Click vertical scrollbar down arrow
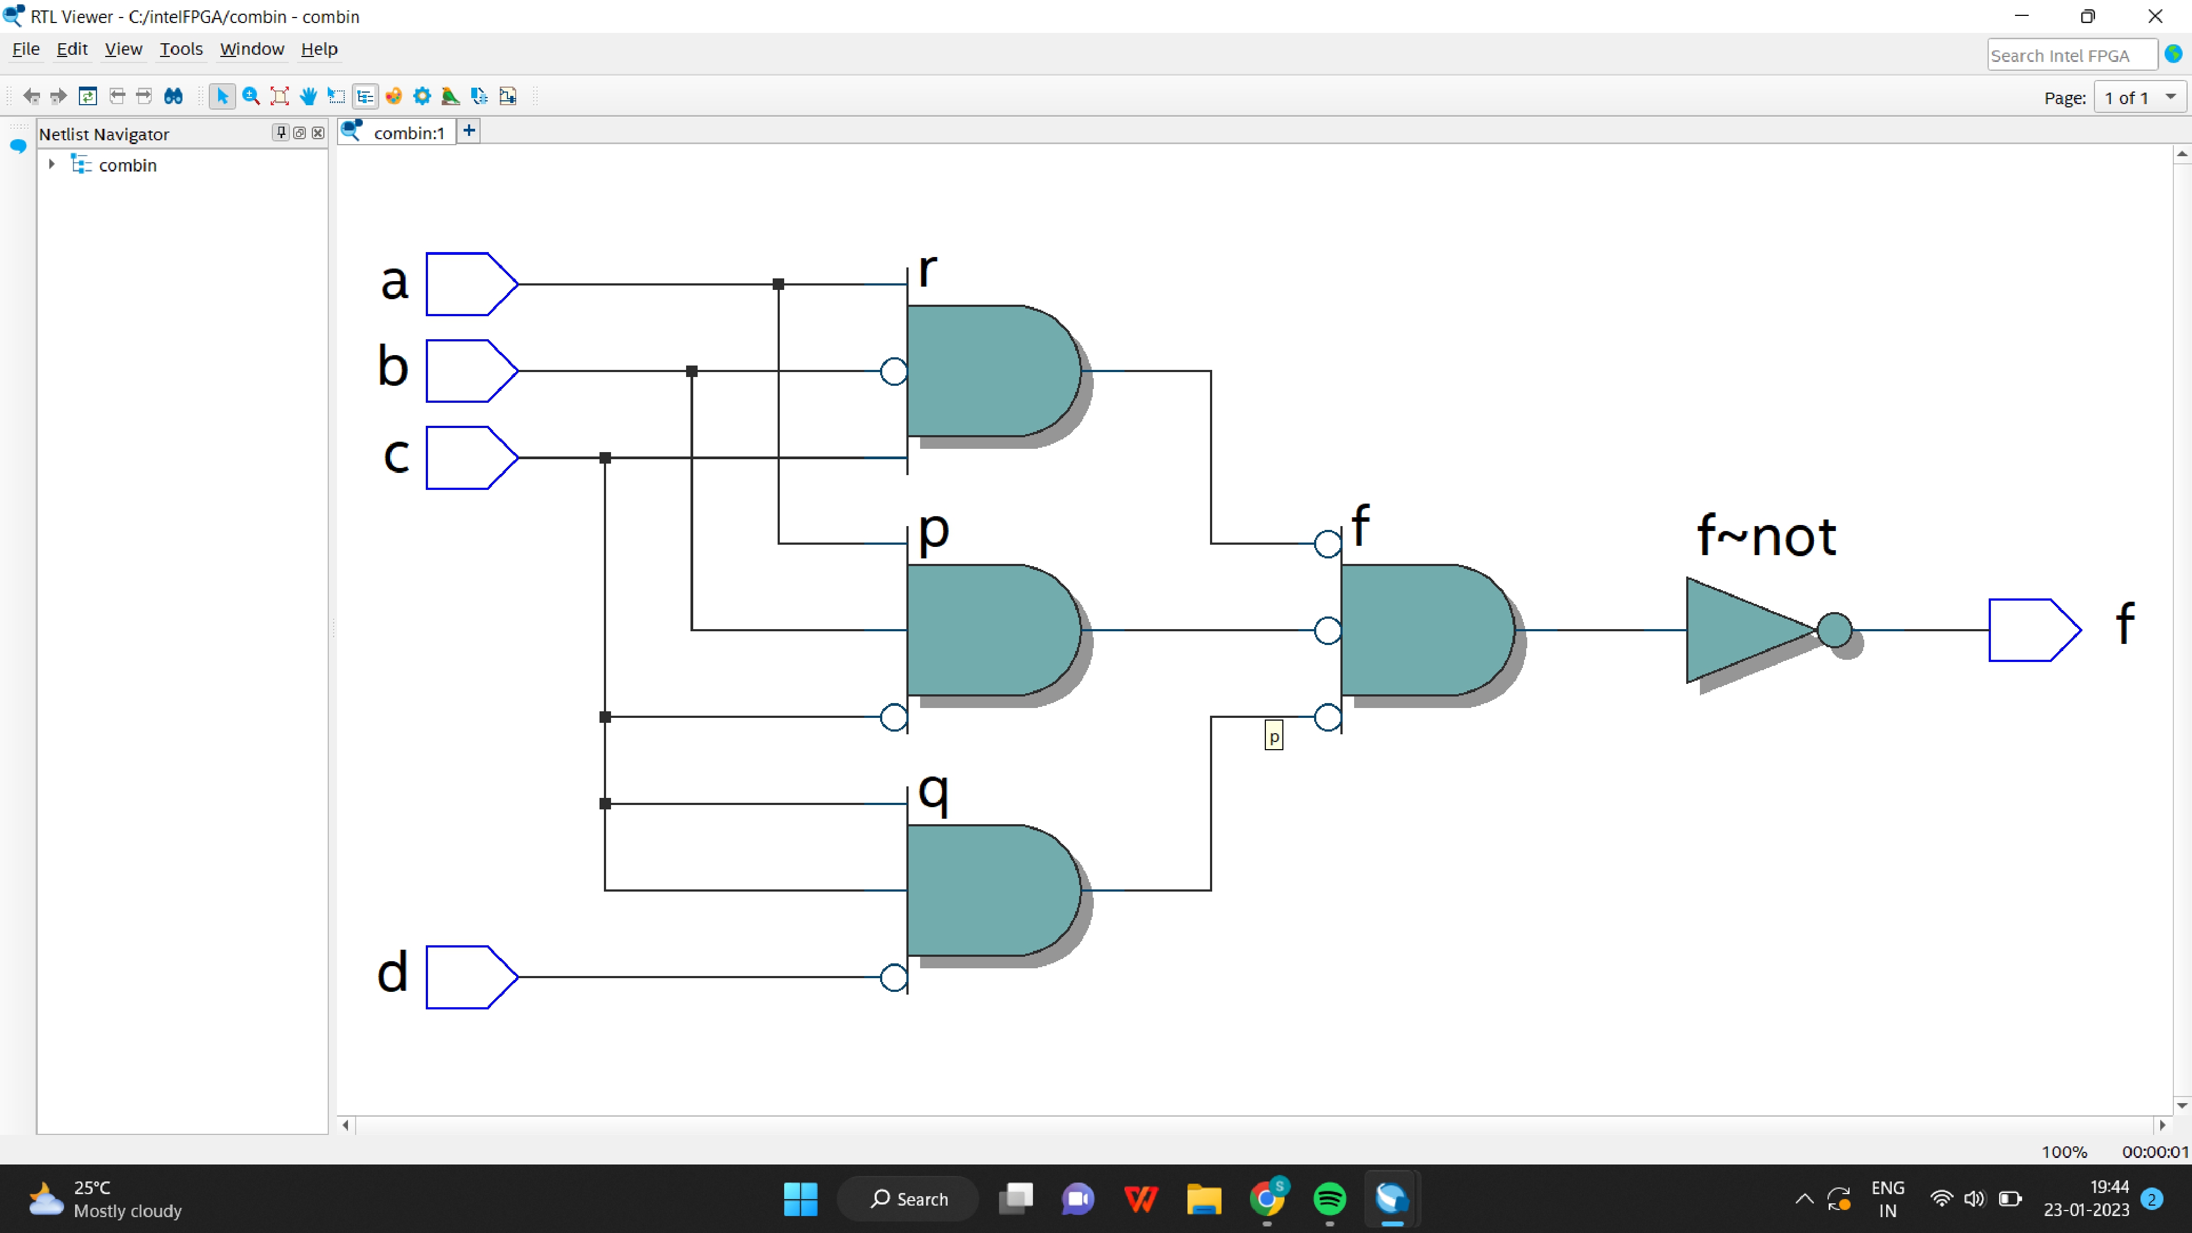The image size is (2192, 1233). (x=2182, y=1105)
